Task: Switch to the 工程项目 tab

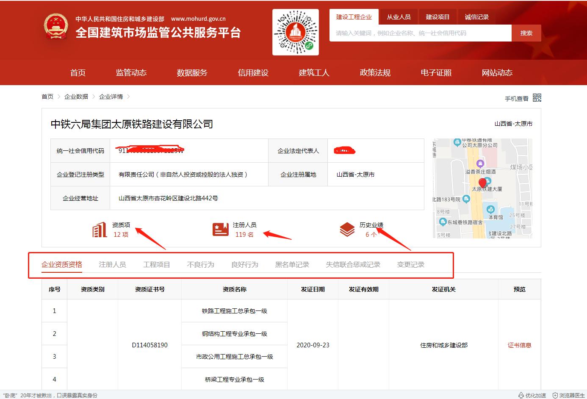Action: pos(156,264)
